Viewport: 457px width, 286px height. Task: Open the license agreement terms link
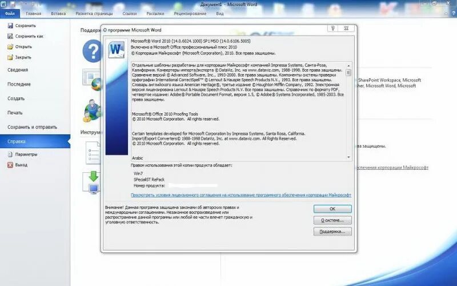point(241,195)
